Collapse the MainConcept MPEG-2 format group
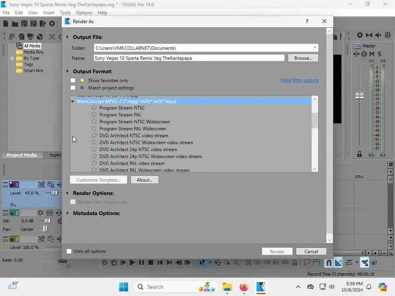 coord(73,101)
